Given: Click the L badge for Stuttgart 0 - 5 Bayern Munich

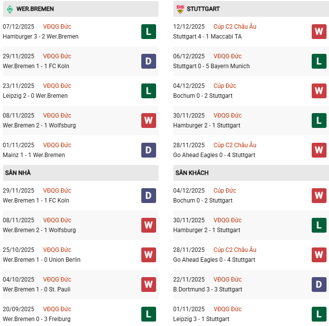Looking at the screenshot, I should [x=319, y=61].
